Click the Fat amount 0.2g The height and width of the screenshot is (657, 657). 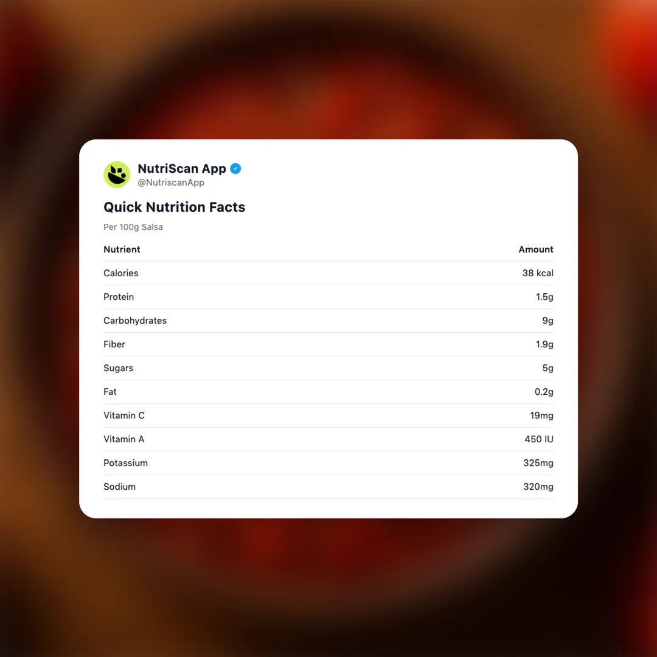(x=544, y=392)
